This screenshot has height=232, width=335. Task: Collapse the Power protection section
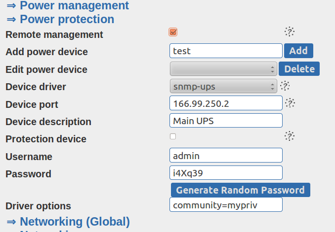point(60,19)
